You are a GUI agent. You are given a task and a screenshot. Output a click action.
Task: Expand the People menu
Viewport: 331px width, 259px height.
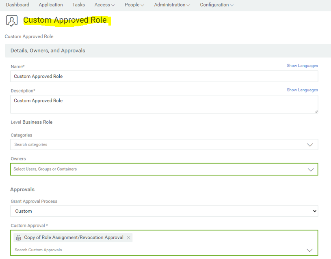(x=134, y=5)
